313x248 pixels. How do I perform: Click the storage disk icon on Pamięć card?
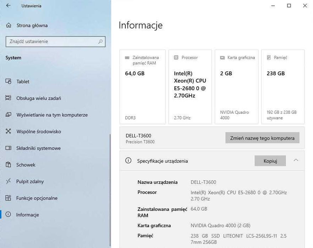(269, 58)
